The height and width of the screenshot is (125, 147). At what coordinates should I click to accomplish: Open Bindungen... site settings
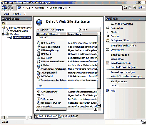click(117, 59)
